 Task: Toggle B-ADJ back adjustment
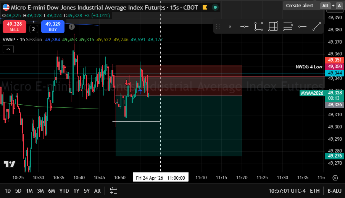tap(334, 191)
